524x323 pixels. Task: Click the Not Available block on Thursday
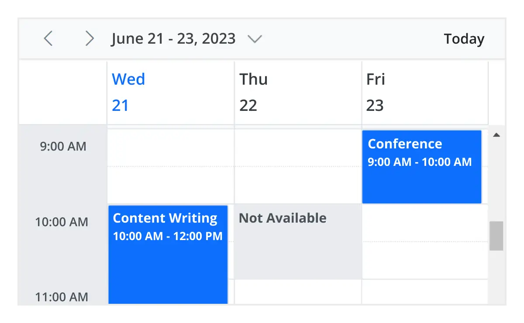pos(297,240)
